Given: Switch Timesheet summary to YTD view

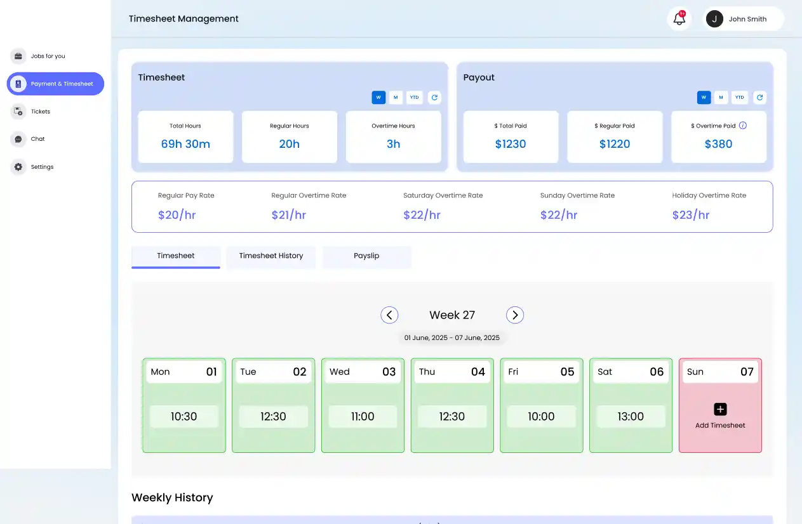Looking at the screenshot, I should 414,98.
